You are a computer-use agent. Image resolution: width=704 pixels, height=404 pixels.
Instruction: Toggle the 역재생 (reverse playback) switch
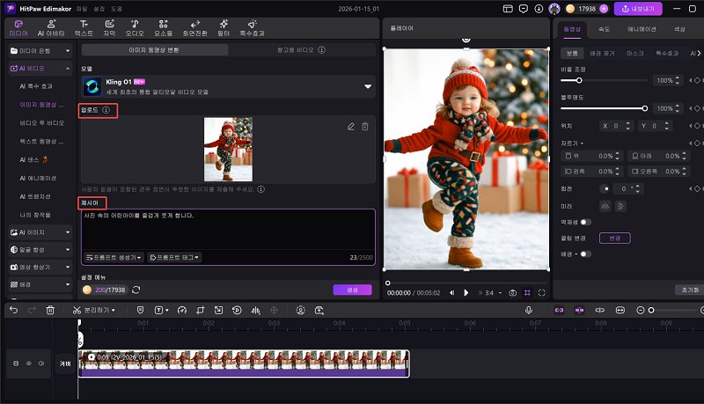point(585,222)
